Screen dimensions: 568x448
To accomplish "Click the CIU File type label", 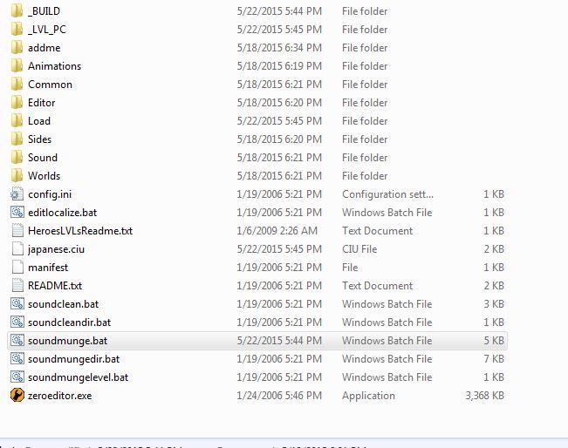I will 359,249.
